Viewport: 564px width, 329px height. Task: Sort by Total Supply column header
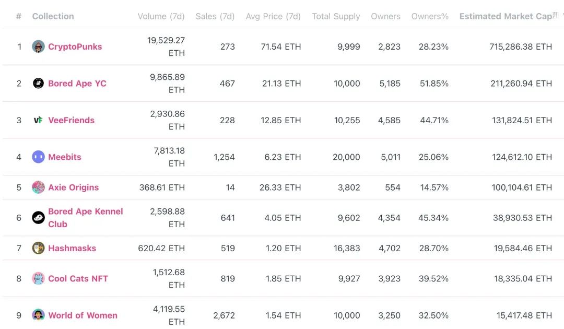336,16
